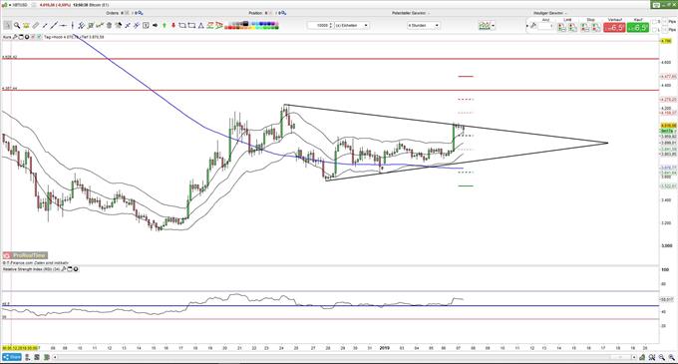Toggle the S stop checkbox

coord(654,21)
